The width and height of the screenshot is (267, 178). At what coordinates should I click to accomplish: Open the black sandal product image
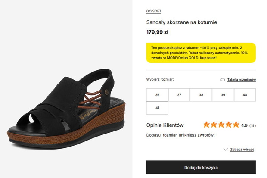point(66,109)
